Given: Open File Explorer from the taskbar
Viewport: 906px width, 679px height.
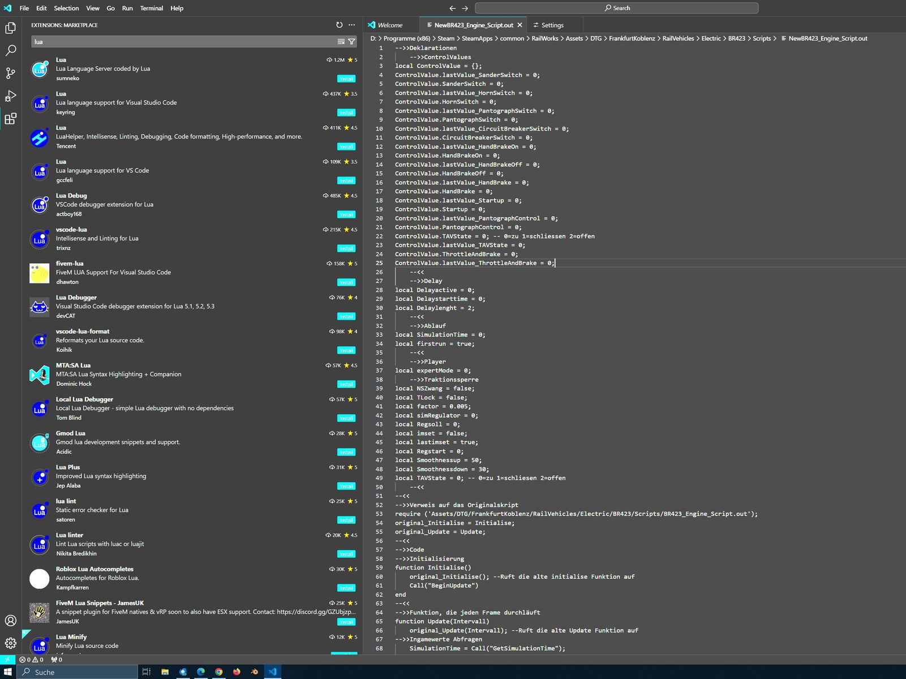Looking at the screenshot, I should click(x=165, y=672).
